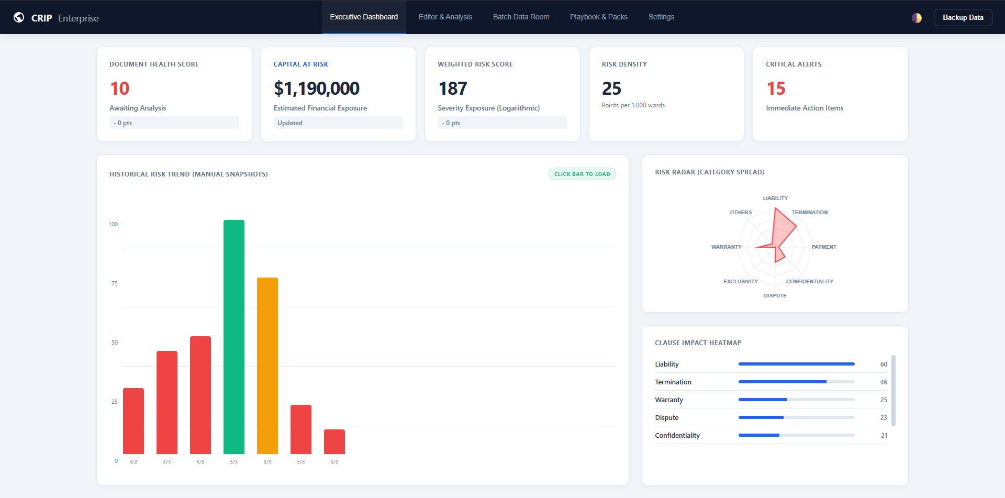Click the CLICK BAR TO LOAD pill
This screenshot has height=498, width=1005.
[582, 173]
